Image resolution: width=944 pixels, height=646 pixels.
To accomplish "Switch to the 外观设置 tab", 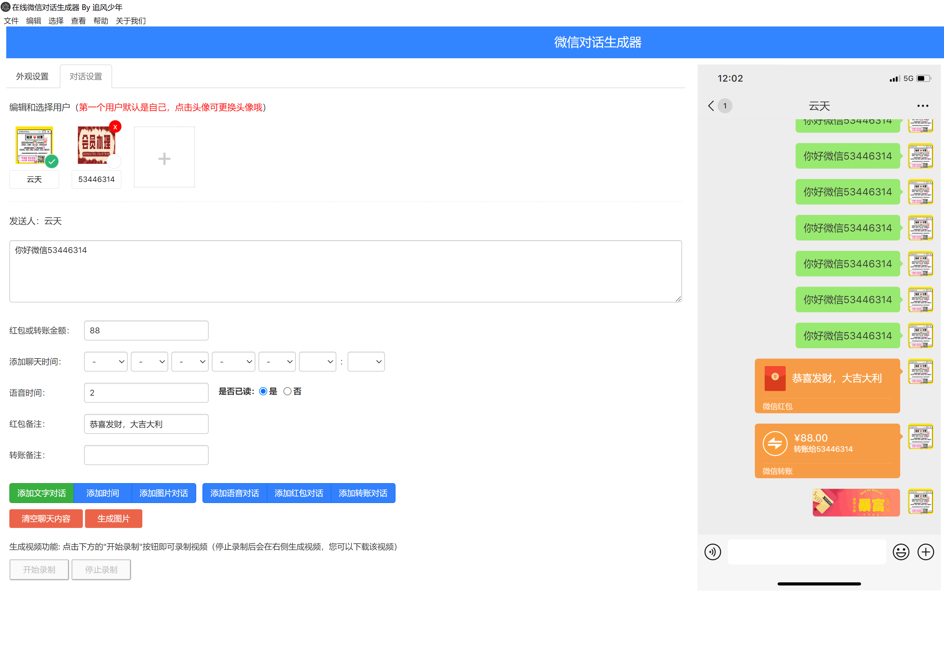I will (32, 76).
